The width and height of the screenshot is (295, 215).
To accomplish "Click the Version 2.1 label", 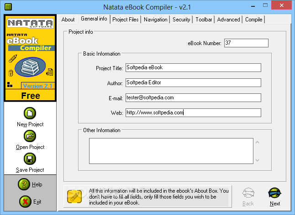I will [37, 86].
